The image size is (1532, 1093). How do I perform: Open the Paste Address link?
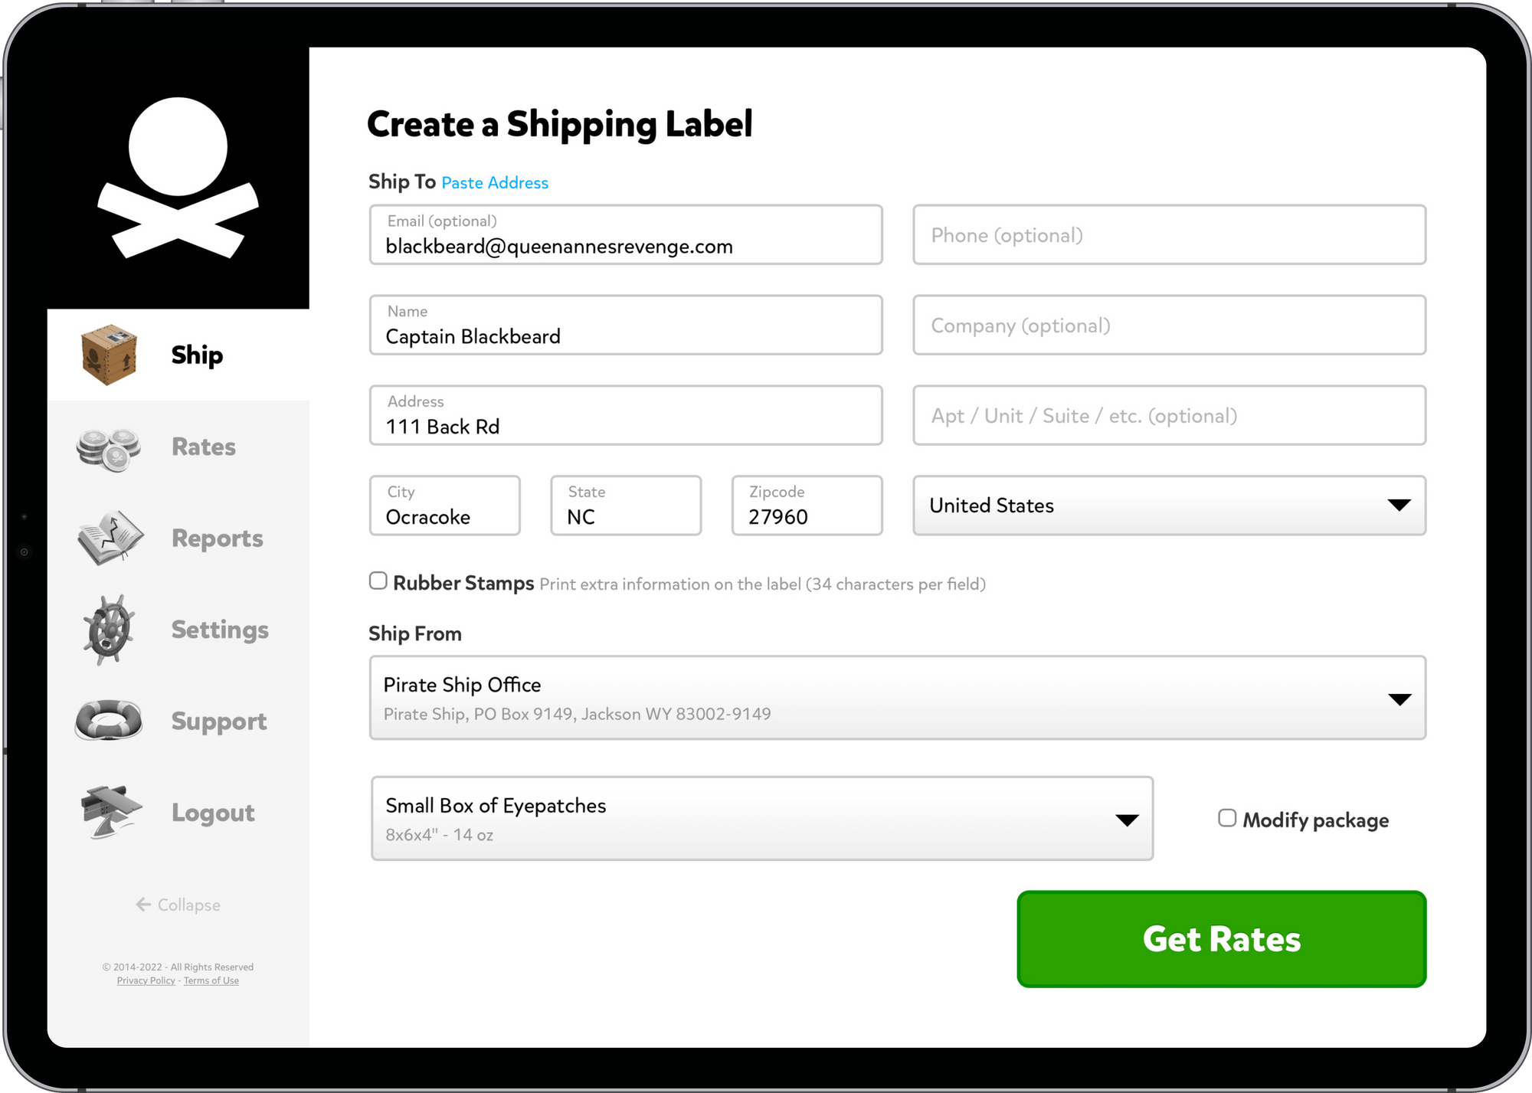click(494, 182)
